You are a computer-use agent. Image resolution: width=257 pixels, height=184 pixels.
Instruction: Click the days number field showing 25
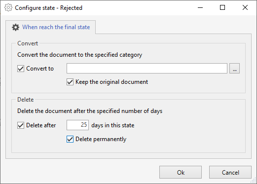[x=77, y=125]
